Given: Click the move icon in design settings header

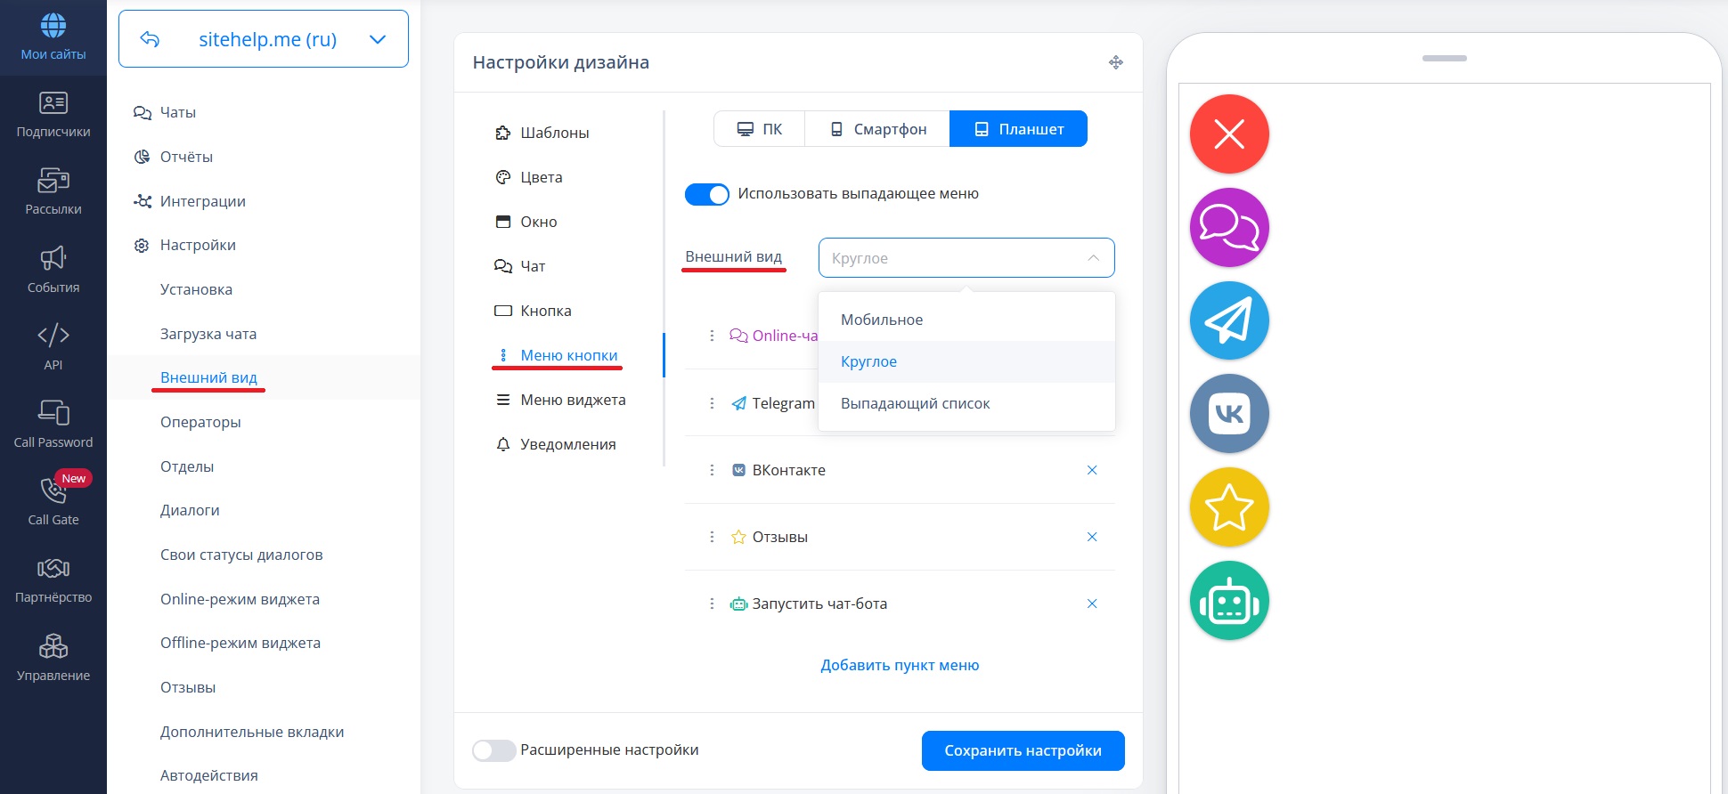Looking at the screenshot, I should (1115, 62).
